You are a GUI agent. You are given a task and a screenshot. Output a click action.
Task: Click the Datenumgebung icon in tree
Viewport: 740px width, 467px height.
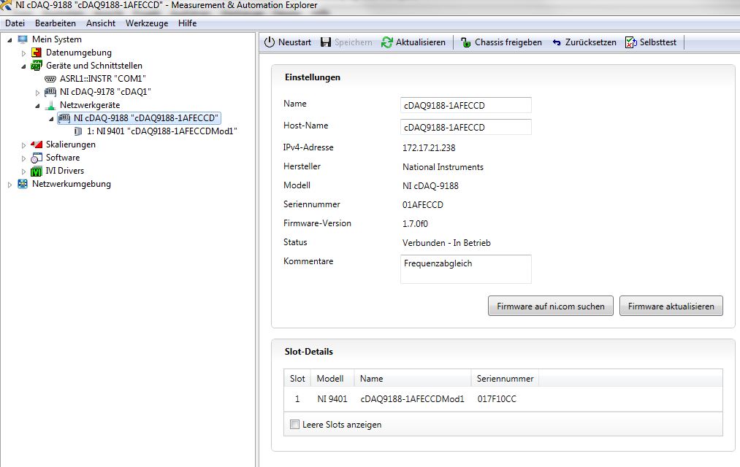pos(37,53)
